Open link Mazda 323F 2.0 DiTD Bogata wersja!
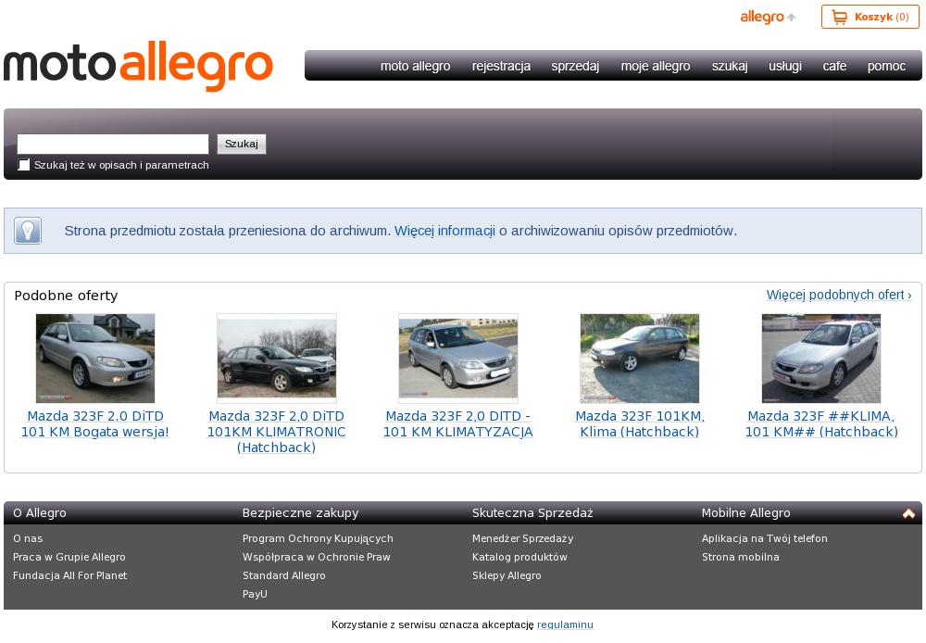 click(95, 424)
